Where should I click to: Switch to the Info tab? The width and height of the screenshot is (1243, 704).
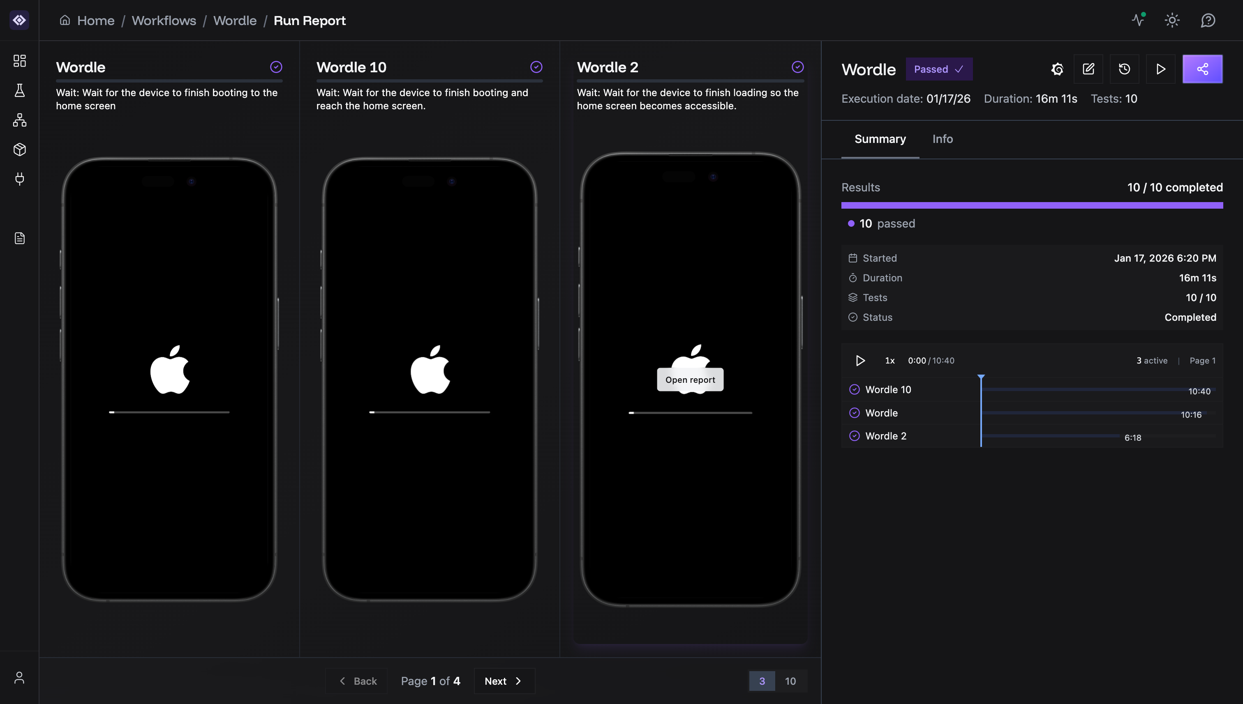click(x=942, y=139)
